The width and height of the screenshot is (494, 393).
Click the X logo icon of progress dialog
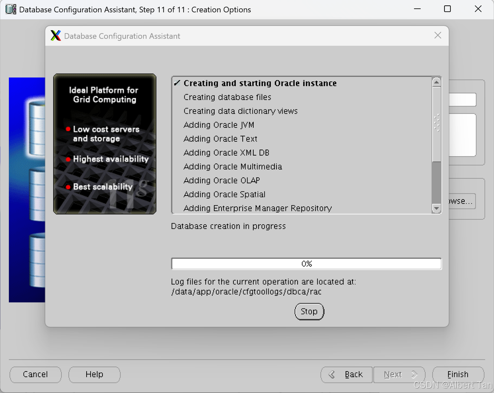(x=56, y=35)
